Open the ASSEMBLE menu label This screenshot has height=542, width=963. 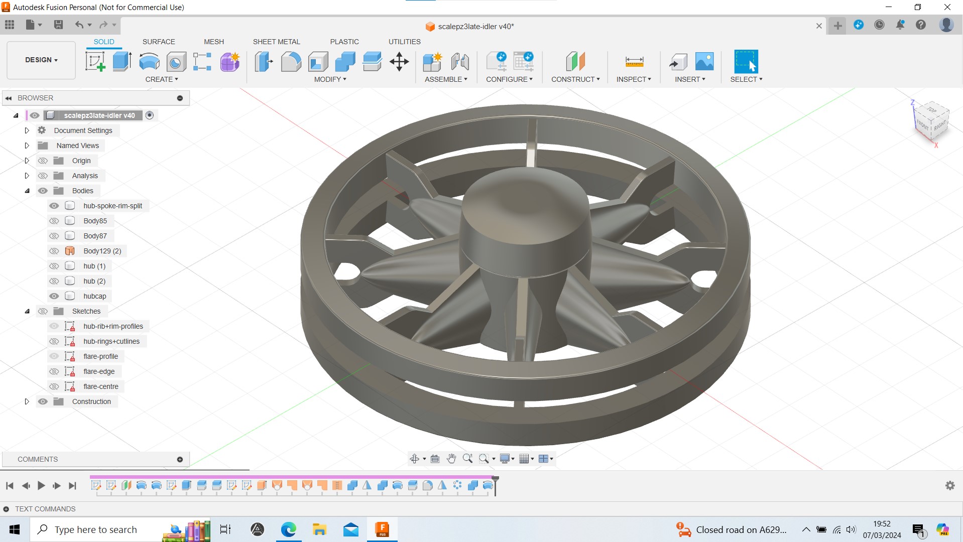pos(446,79)
